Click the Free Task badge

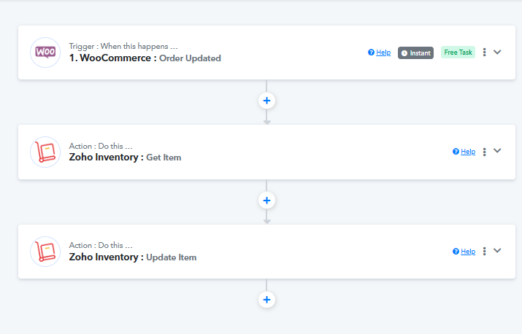[x=458, y=53]
